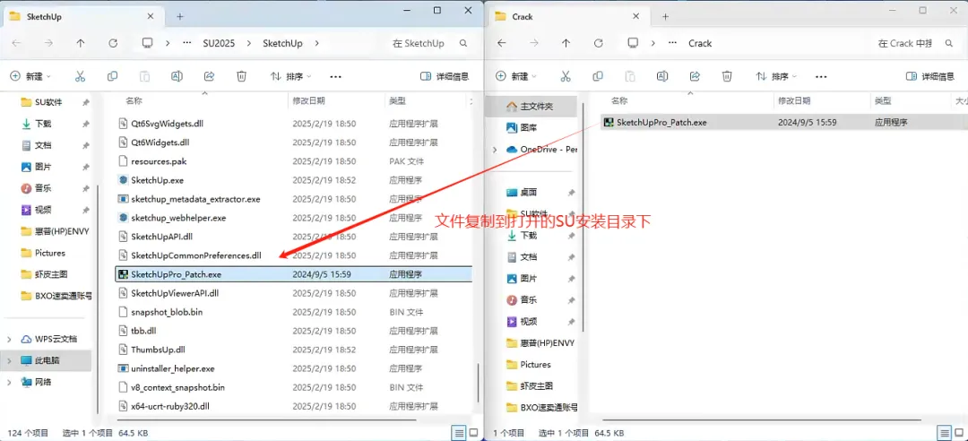Click Delete trash icon in SketchUp window
Viewport: 968px width, 441px height.
[x=242, y=76]
